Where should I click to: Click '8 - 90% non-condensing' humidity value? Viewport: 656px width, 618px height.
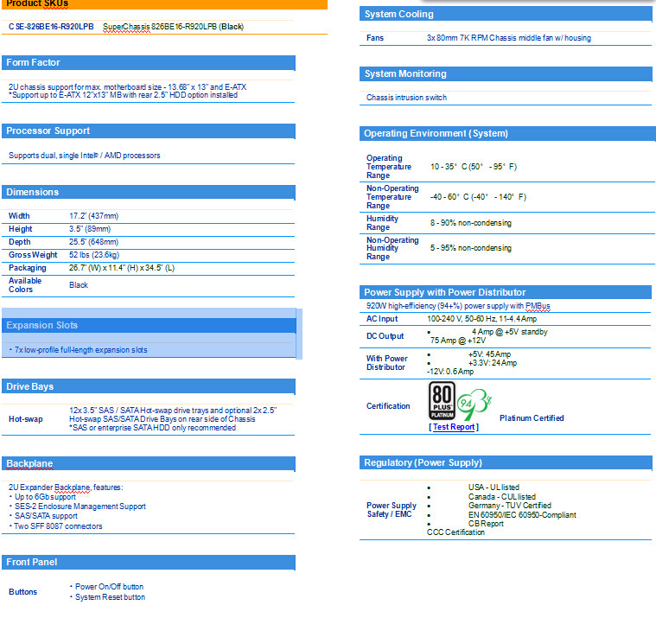tap(471, 223)
